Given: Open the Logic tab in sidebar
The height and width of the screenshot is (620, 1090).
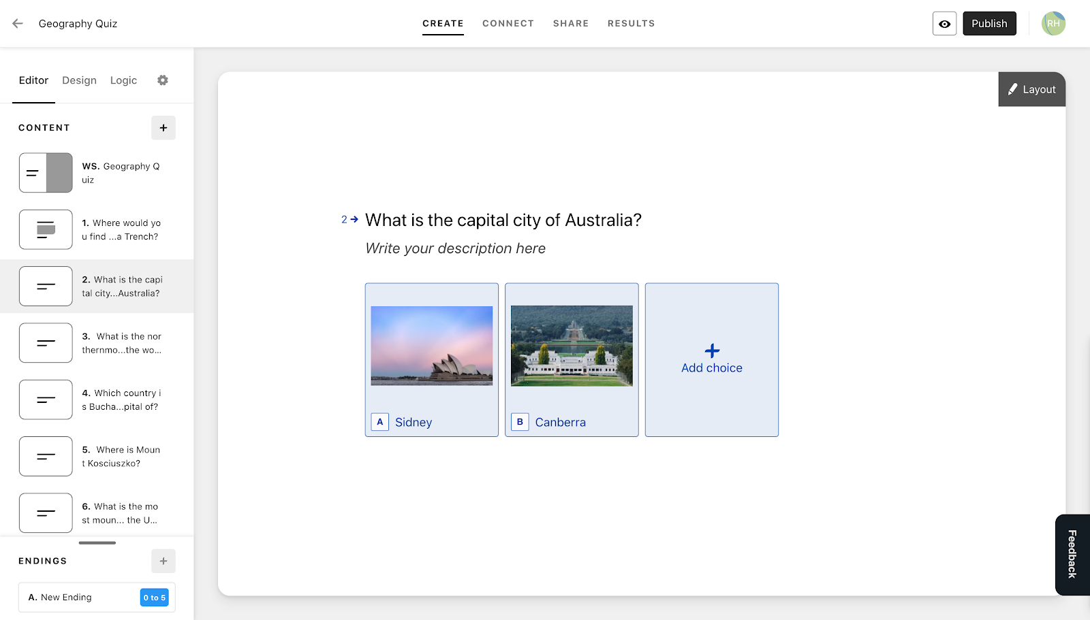Looking at the screenshot, I should click(x=123, y=80).
